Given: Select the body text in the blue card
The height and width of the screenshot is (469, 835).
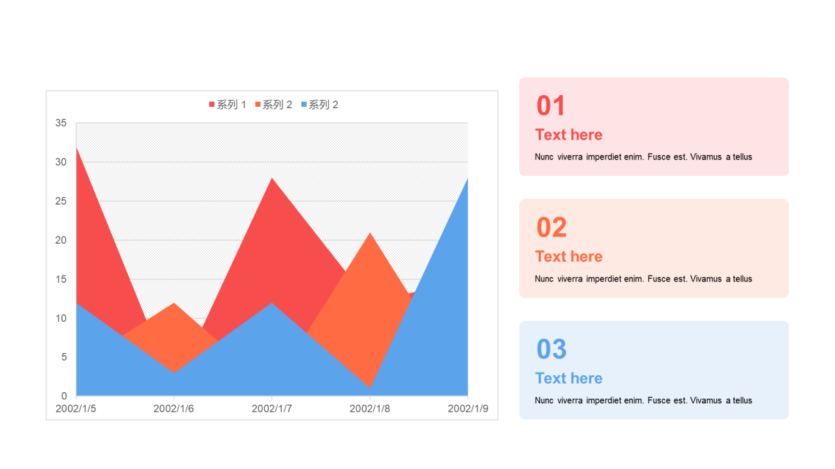Looking at the screenshot, I should pyautogui.click(x=643, y=401).
